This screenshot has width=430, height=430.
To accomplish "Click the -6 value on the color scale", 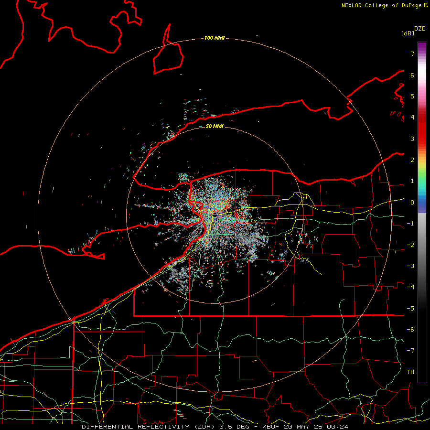I will click(x=410, y=330).
